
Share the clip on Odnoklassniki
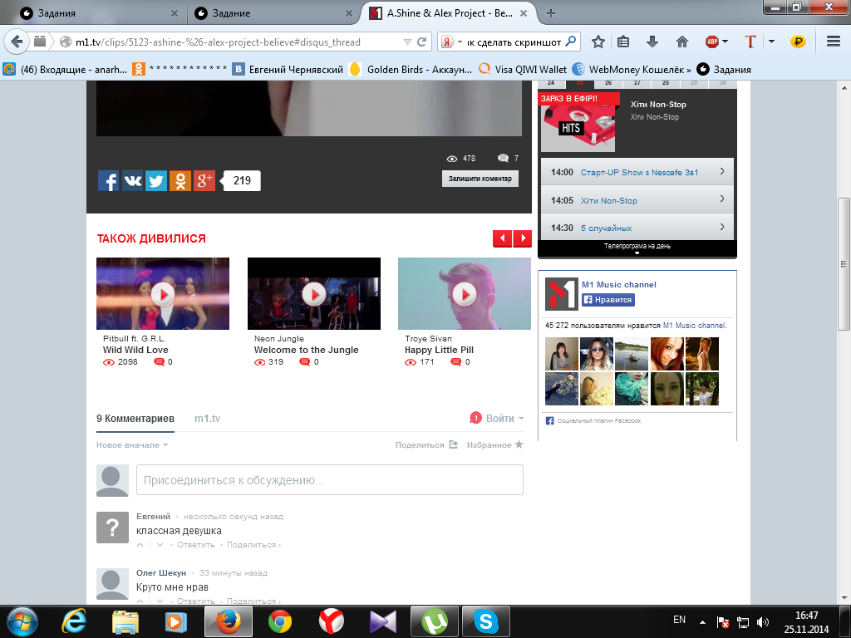[180, 180]
